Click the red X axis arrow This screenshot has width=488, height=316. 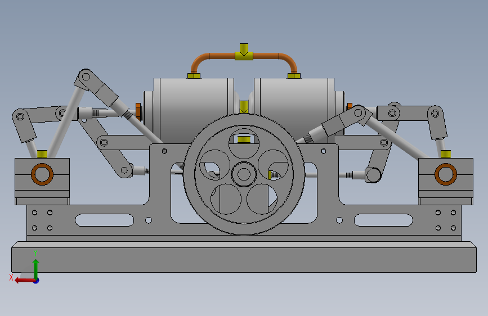pos(25,280)
